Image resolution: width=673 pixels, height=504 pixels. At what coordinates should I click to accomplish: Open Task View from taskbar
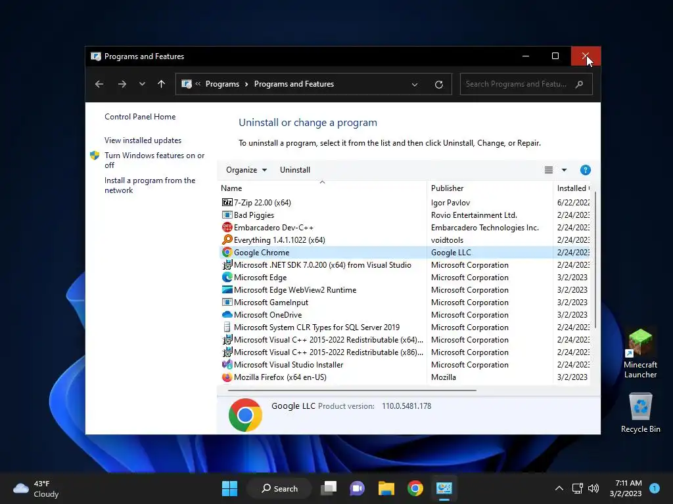tap(329, 488)
